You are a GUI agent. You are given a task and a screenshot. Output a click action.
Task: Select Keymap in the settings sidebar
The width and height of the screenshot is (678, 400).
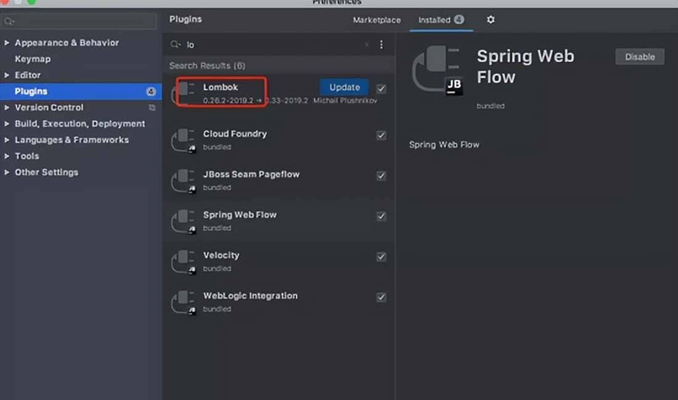[x=33, y=59]
